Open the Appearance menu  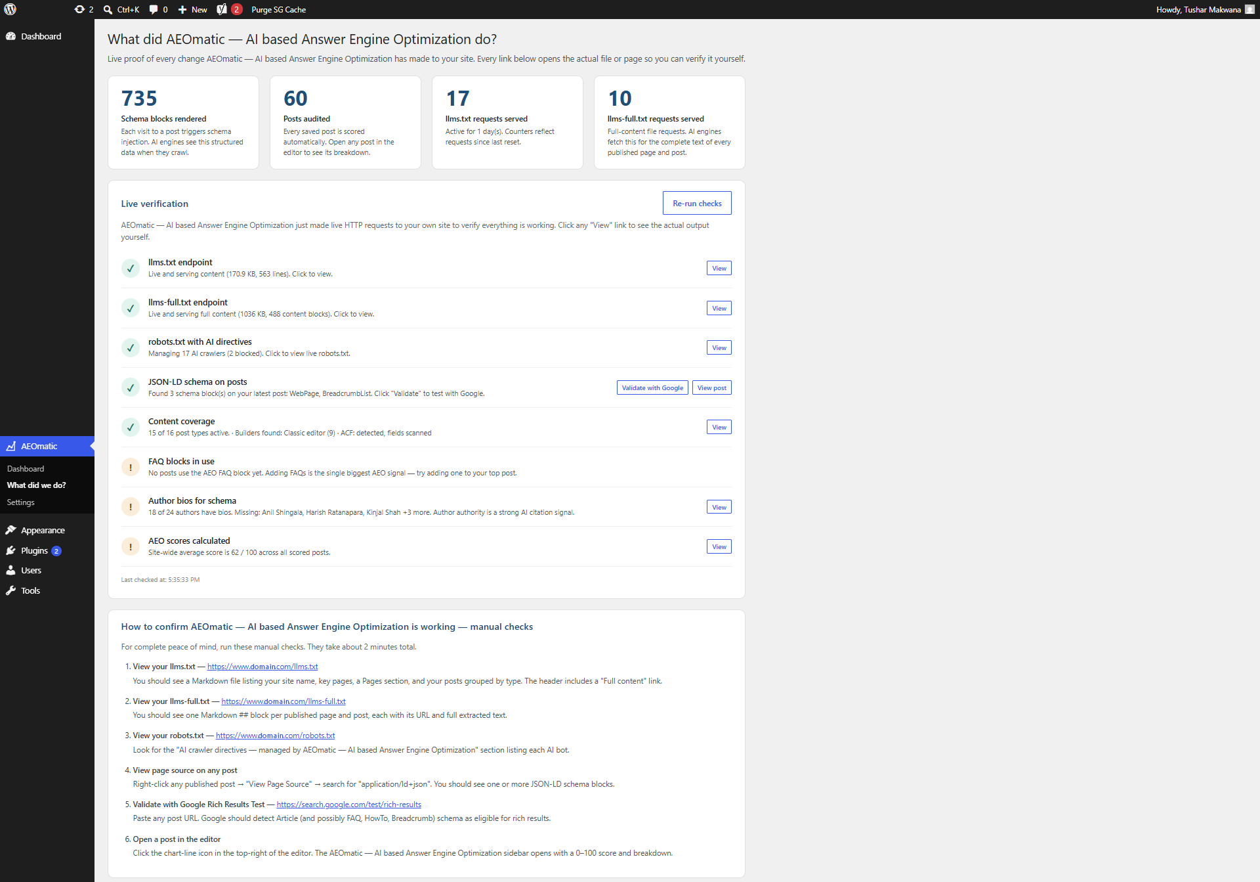(47, 530)
